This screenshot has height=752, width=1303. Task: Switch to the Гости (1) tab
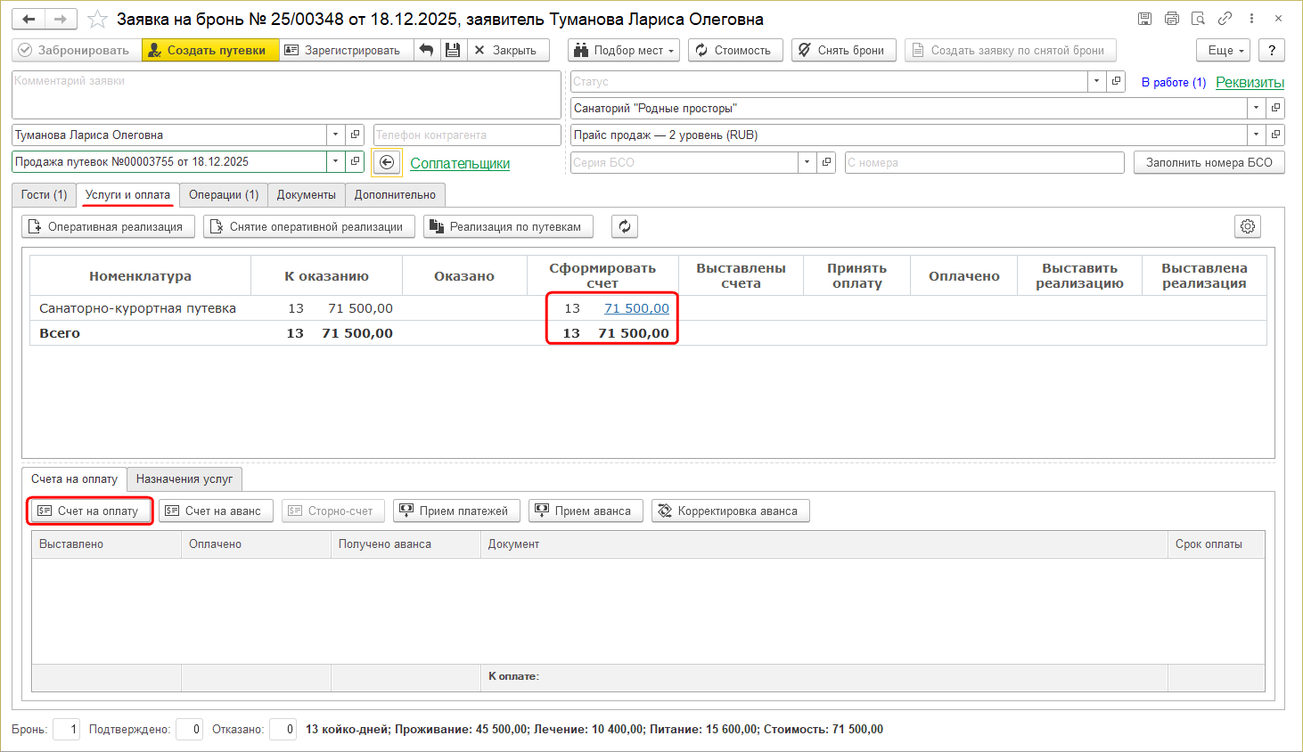(x=44, y=194)
